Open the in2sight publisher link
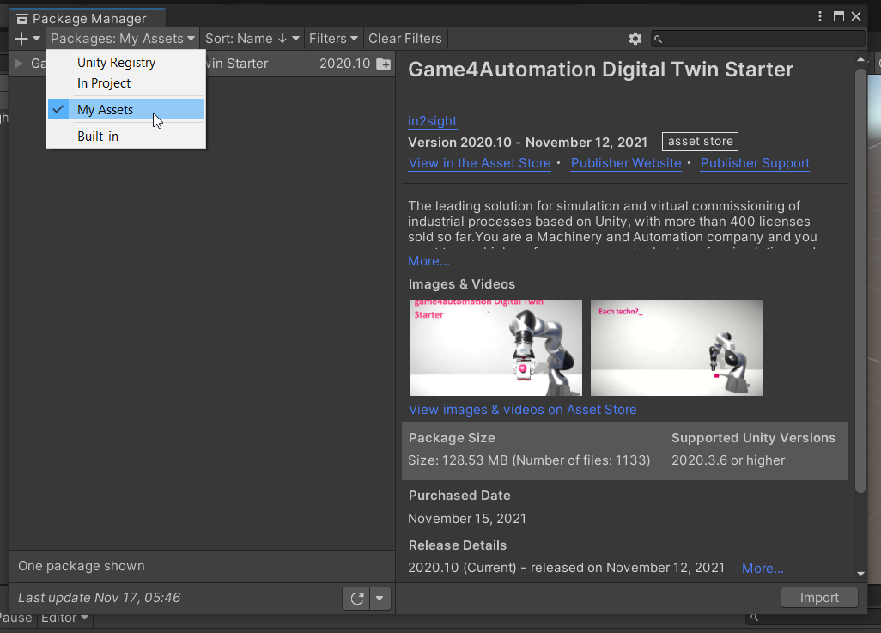Image resolution: width=881 pixels, height=633 pixels. [x=432, y=121]
